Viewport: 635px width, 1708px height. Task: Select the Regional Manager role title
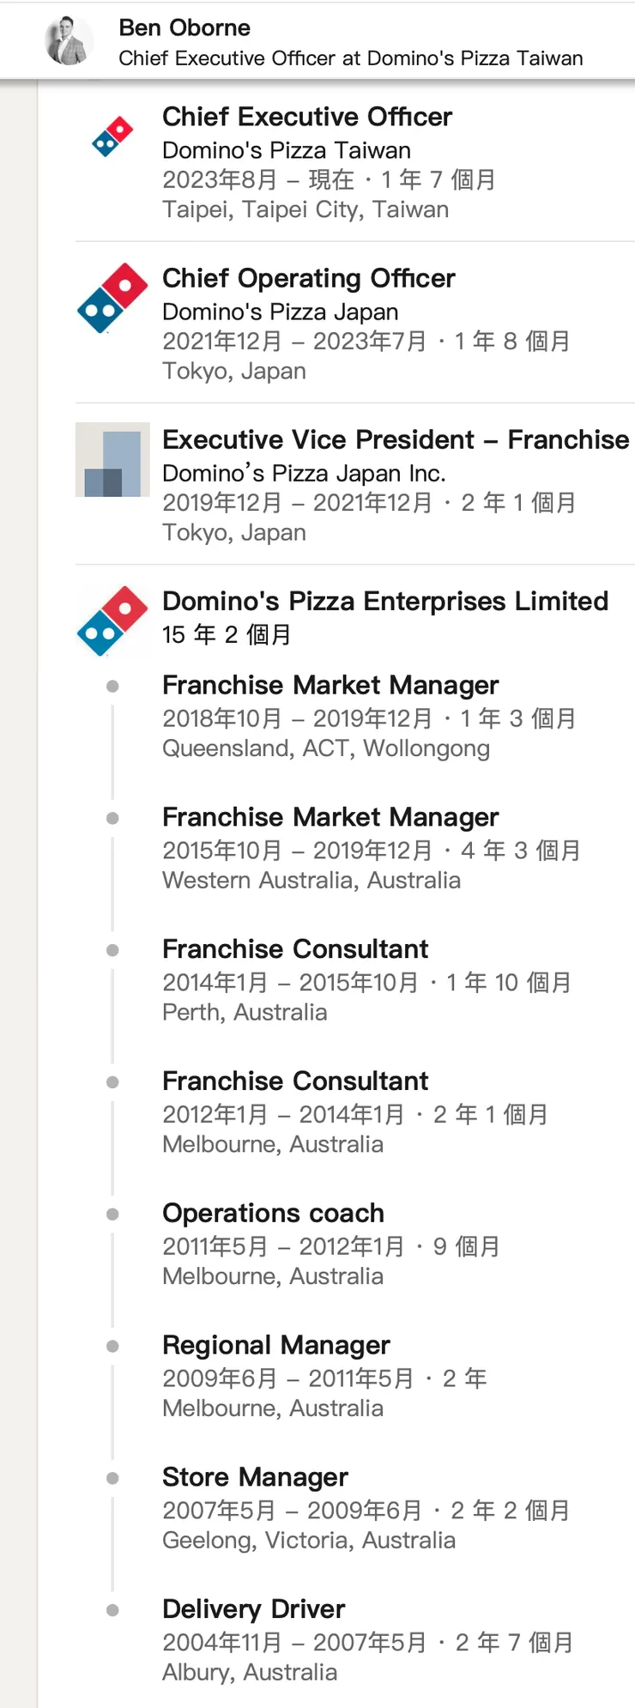pyautogui.click(x=276, y=1345)
